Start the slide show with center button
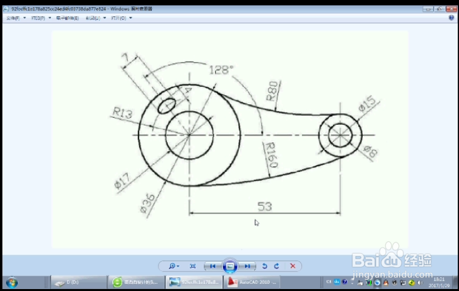 tap(229, 266)
